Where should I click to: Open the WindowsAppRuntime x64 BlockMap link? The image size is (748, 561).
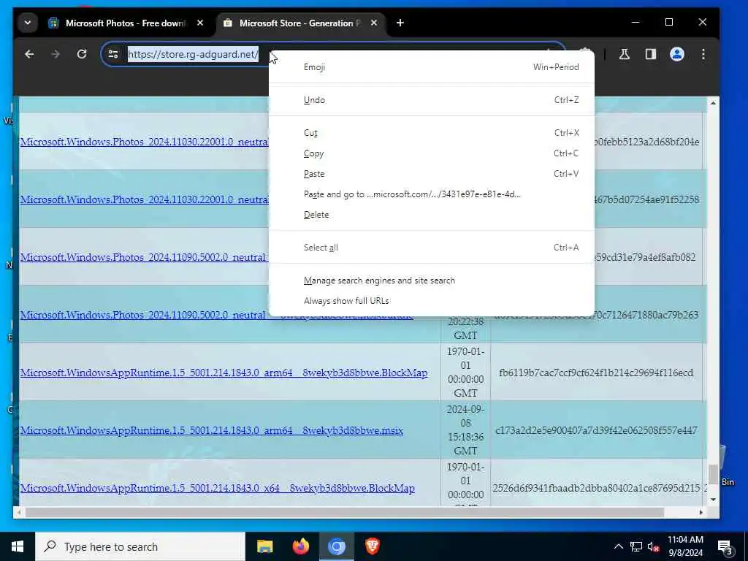coord(217,489)
